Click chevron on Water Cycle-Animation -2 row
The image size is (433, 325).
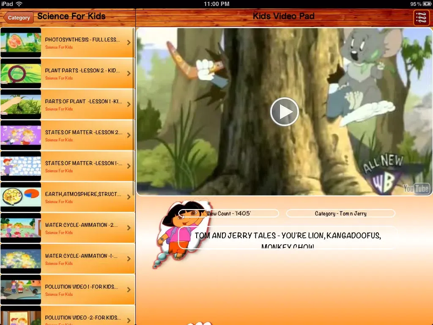click(129, 228)
